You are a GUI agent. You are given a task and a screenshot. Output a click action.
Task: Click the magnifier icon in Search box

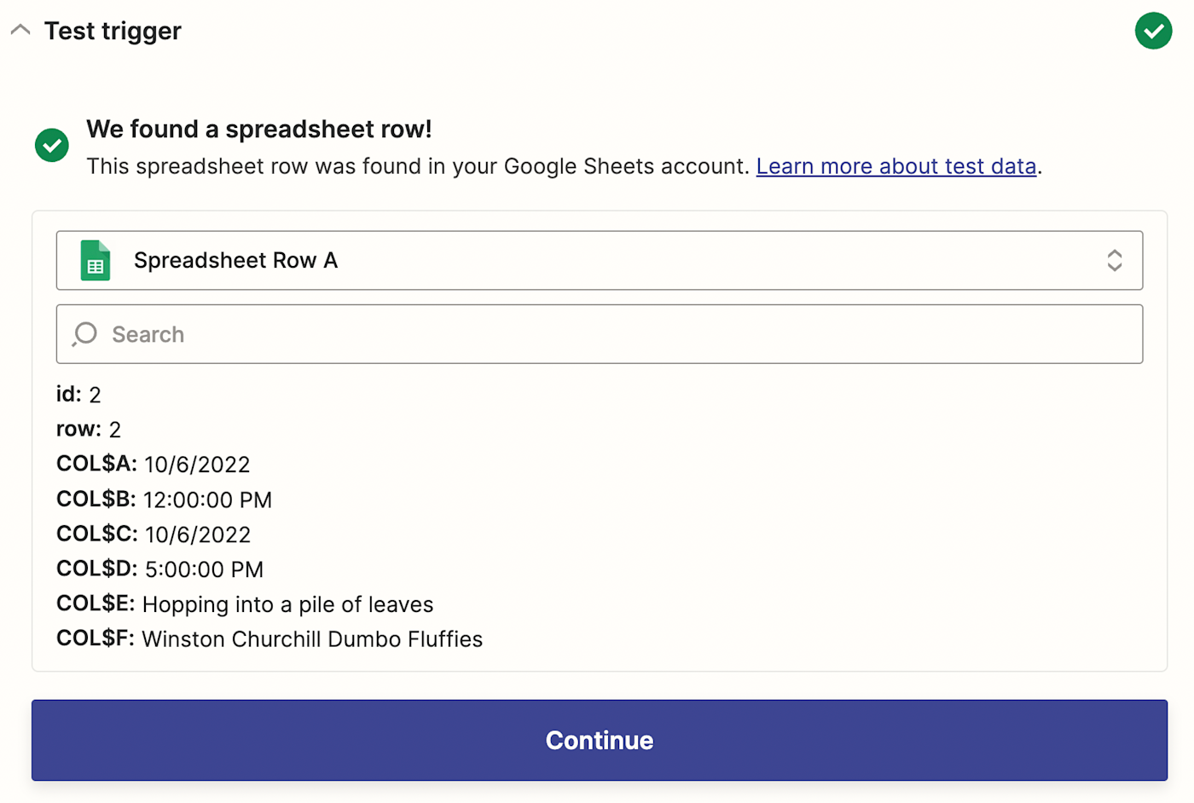pyautogui.click(x=84, y=334)
